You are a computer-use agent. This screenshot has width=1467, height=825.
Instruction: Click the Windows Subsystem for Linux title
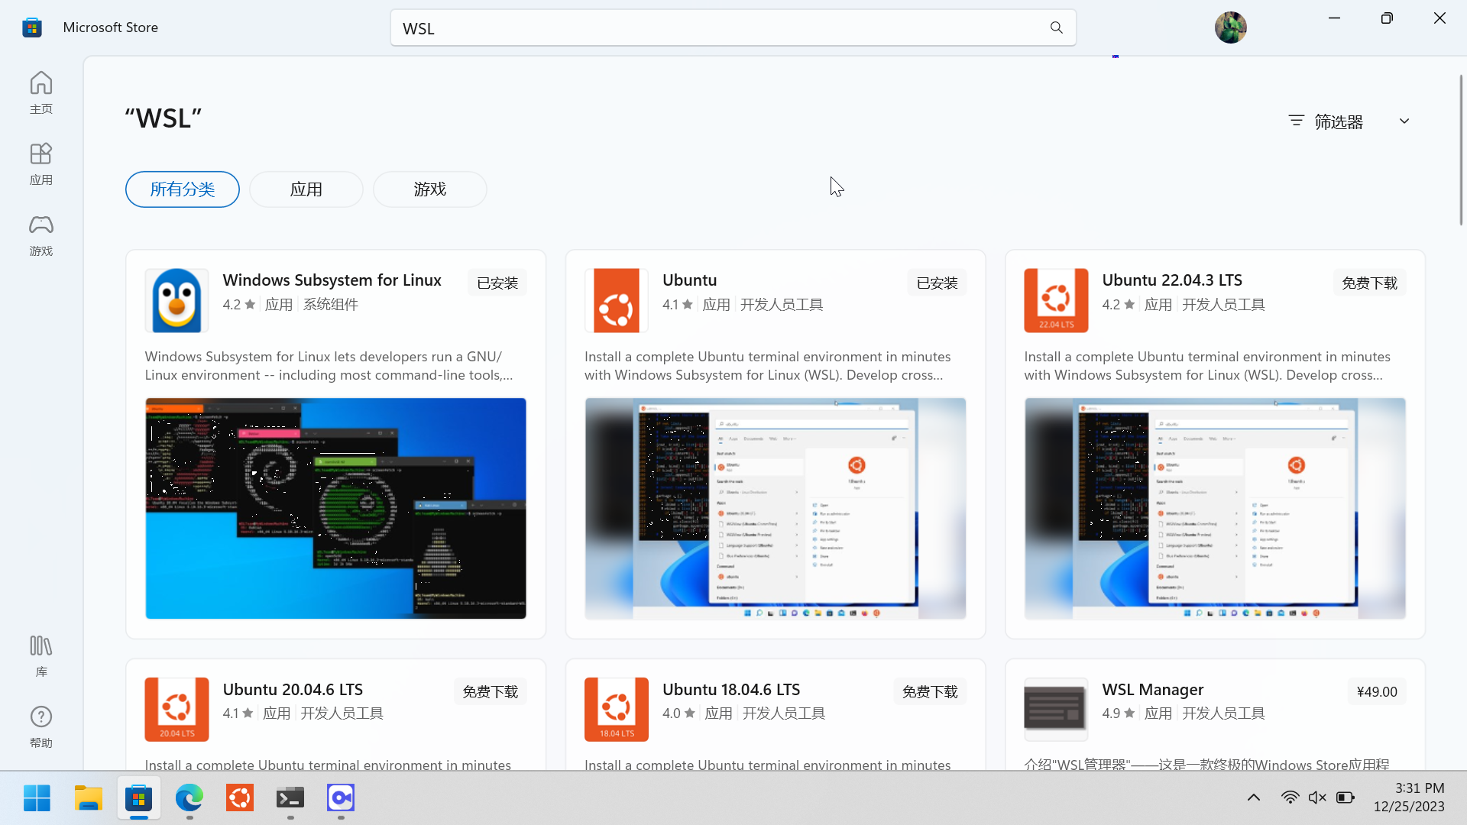(x=332, y=280)
